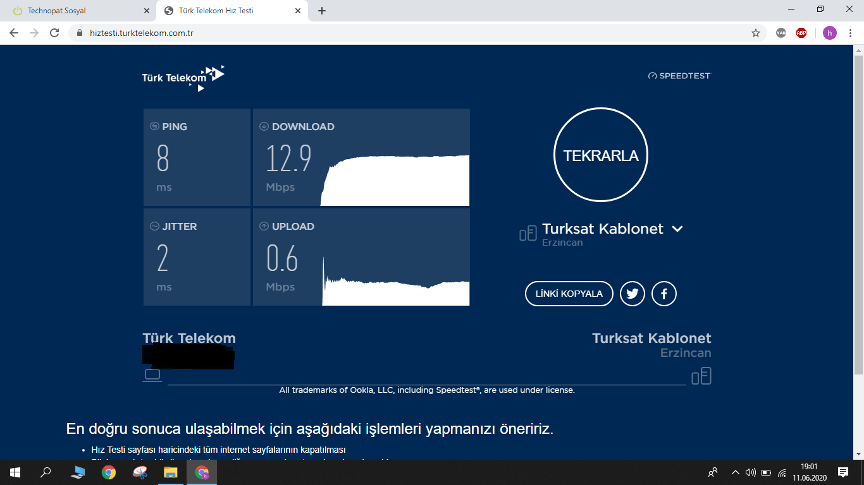Click the TEKRARLA retest circle button
The image size is (864, 485).
(x=601, y=155)
